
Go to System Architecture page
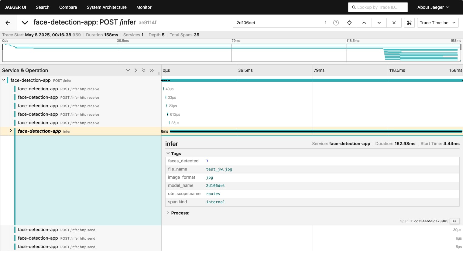click(107, 7)
